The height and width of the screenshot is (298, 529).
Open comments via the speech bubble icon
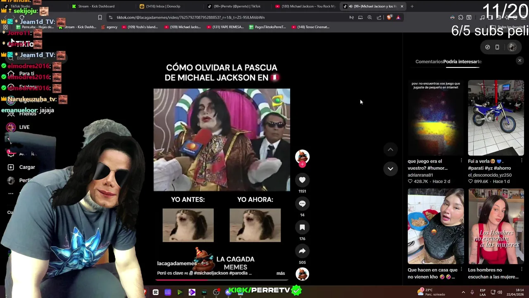click(302, 204)
